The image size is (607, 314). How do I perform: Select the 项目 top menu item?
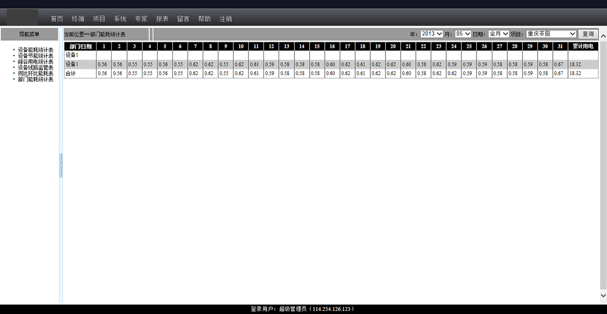tap(99, 19)
